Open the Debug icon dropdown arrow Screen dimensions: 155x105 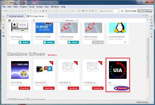(46, 11)
